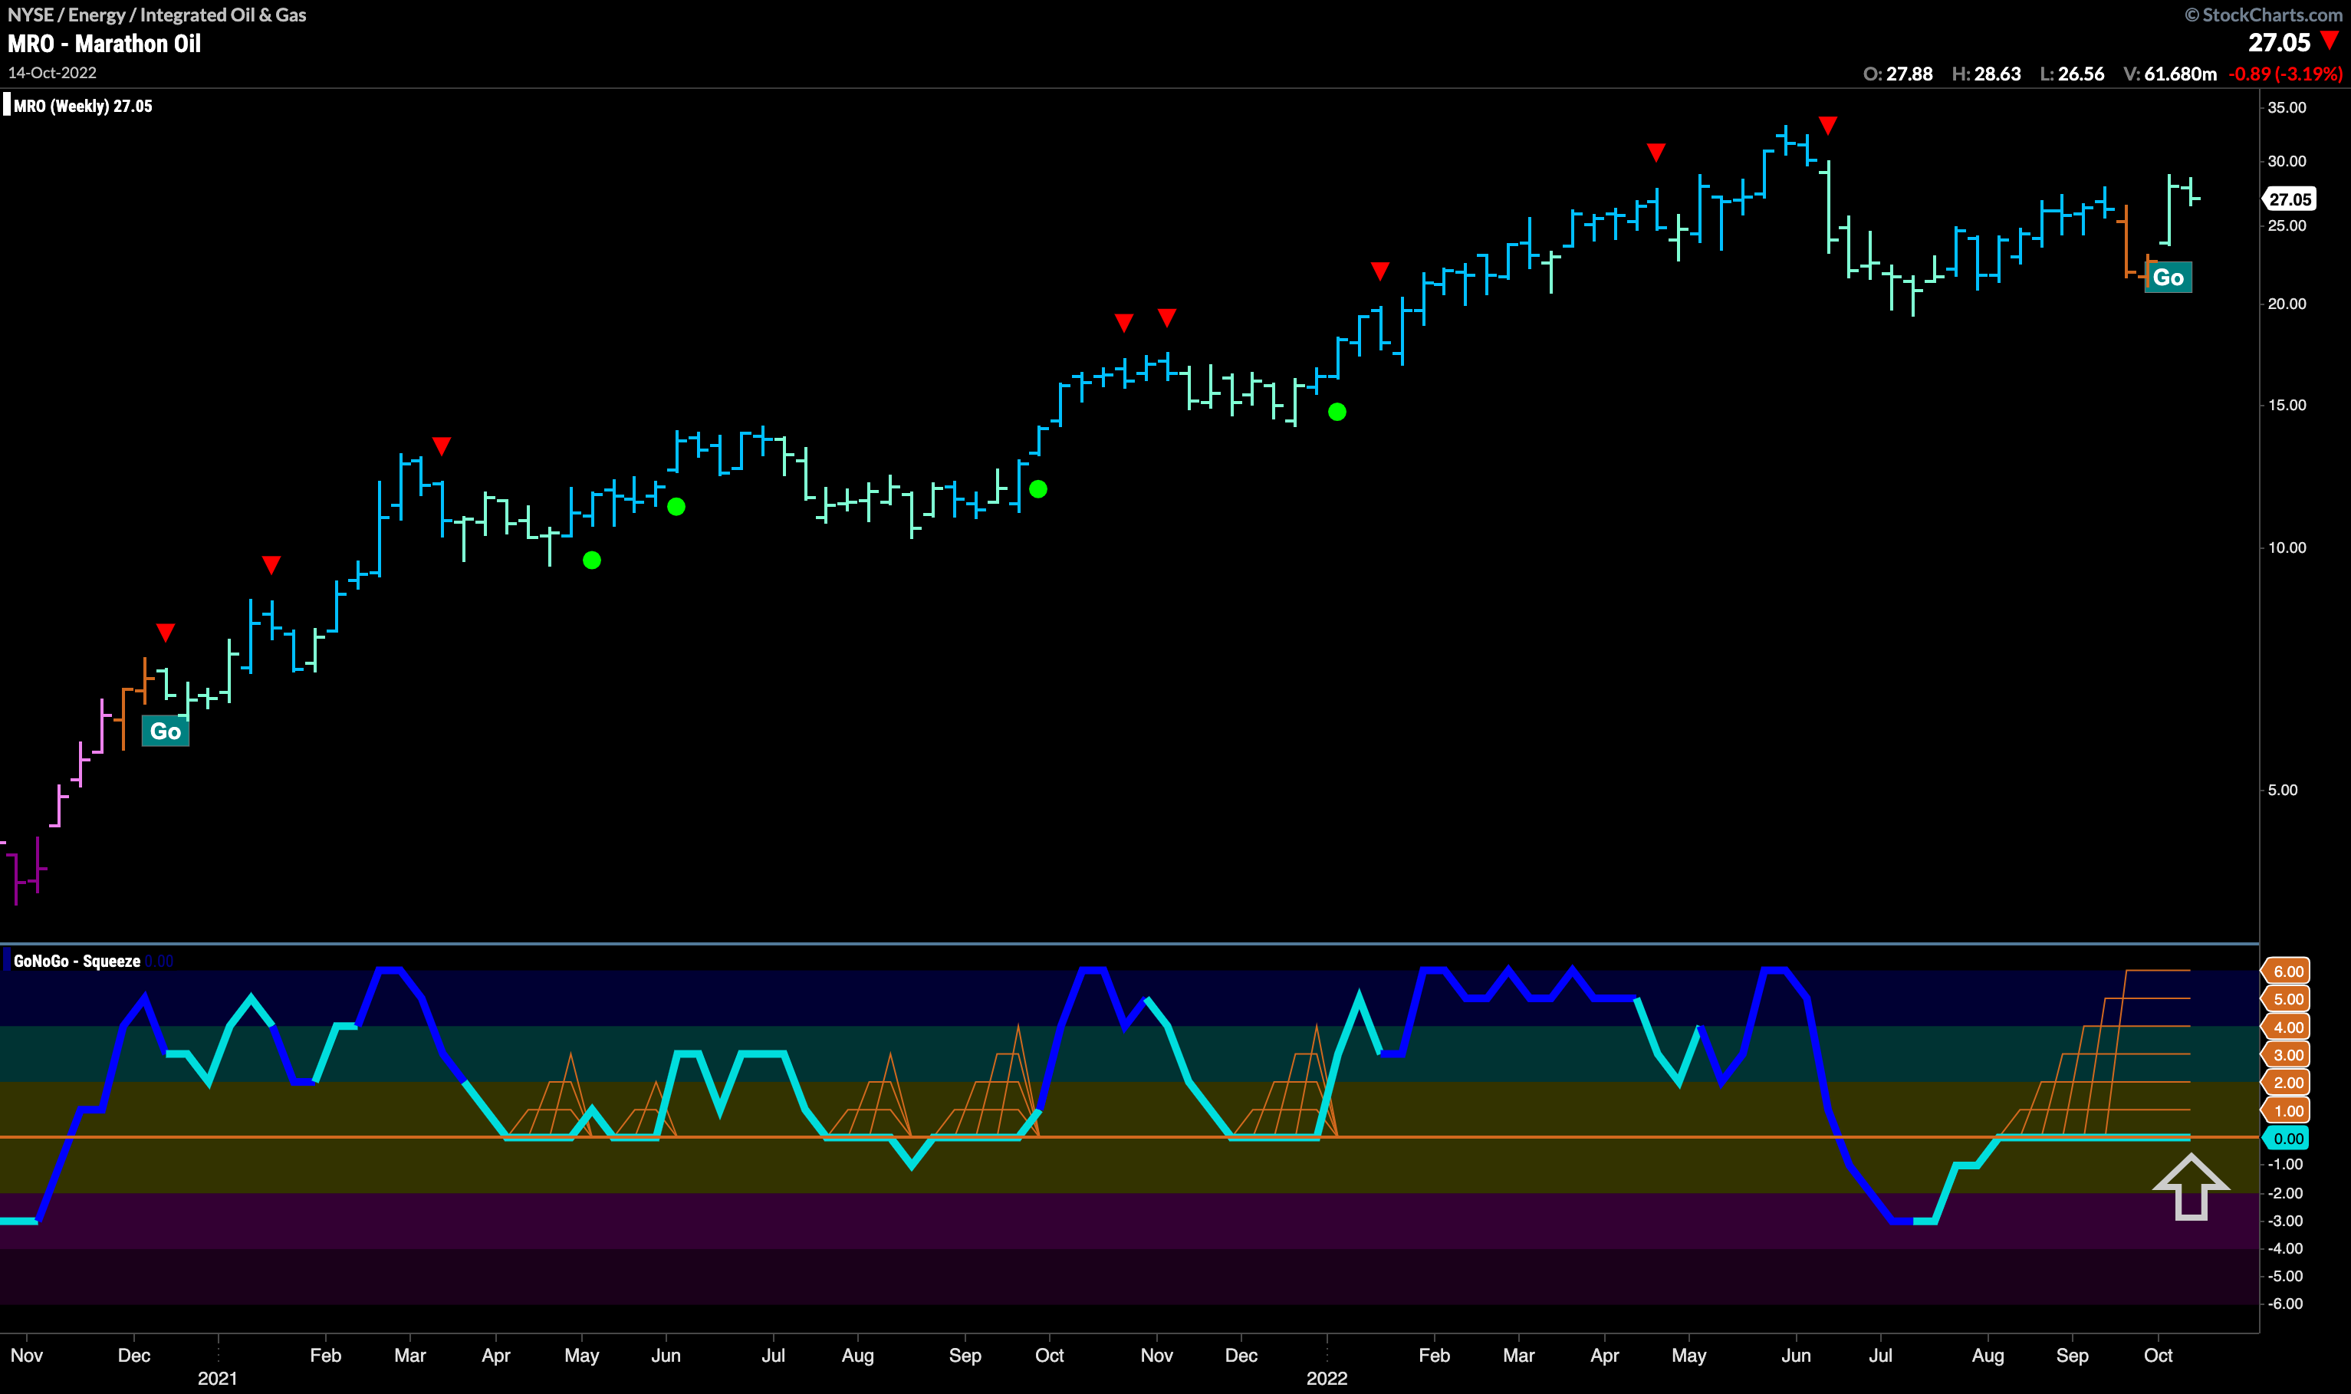Click the -0.89 (-3.19%) change value
2351x1394 pixels.
click(x=2285, y=74)
